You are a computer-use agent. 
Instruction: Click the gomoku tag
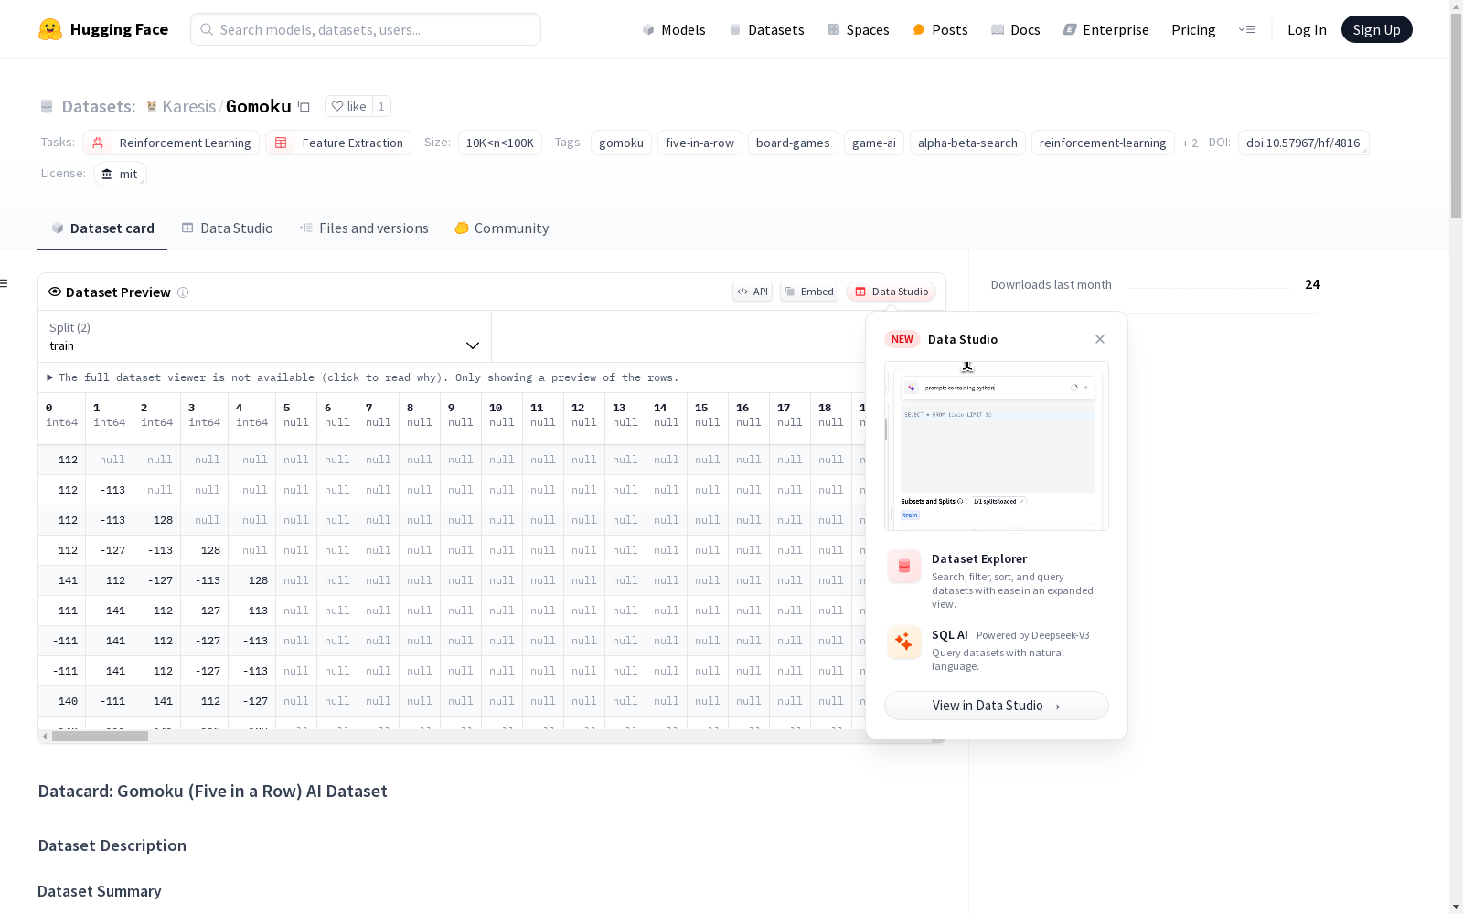(621, 143)
